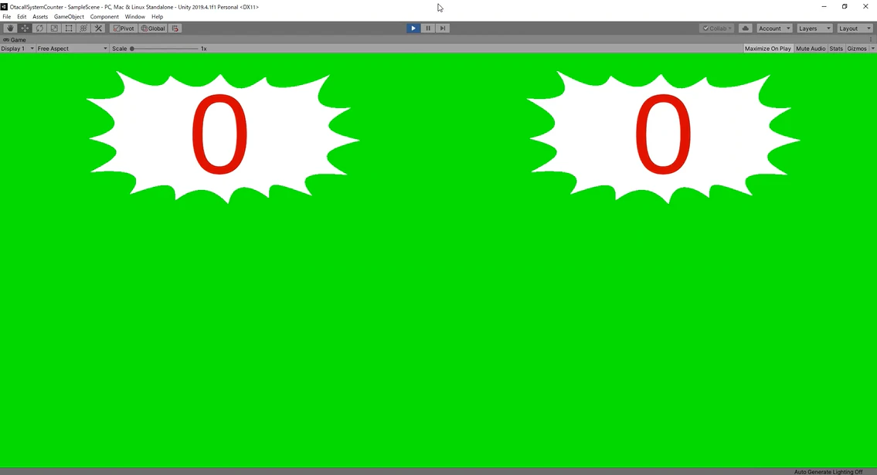The height and width of the screenshot is (475, 877).
Task: Toggle Pivot handle position
Action: click(x=124, y=29)
